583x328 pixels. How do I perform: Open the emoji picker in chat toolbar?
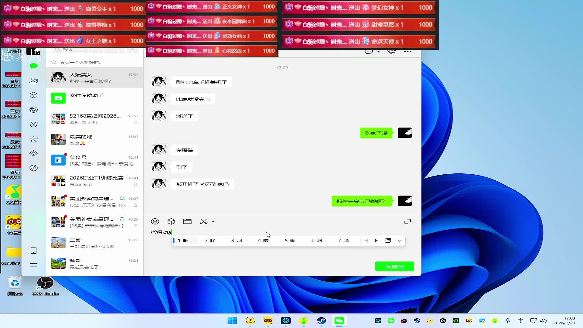click(155, 221)
